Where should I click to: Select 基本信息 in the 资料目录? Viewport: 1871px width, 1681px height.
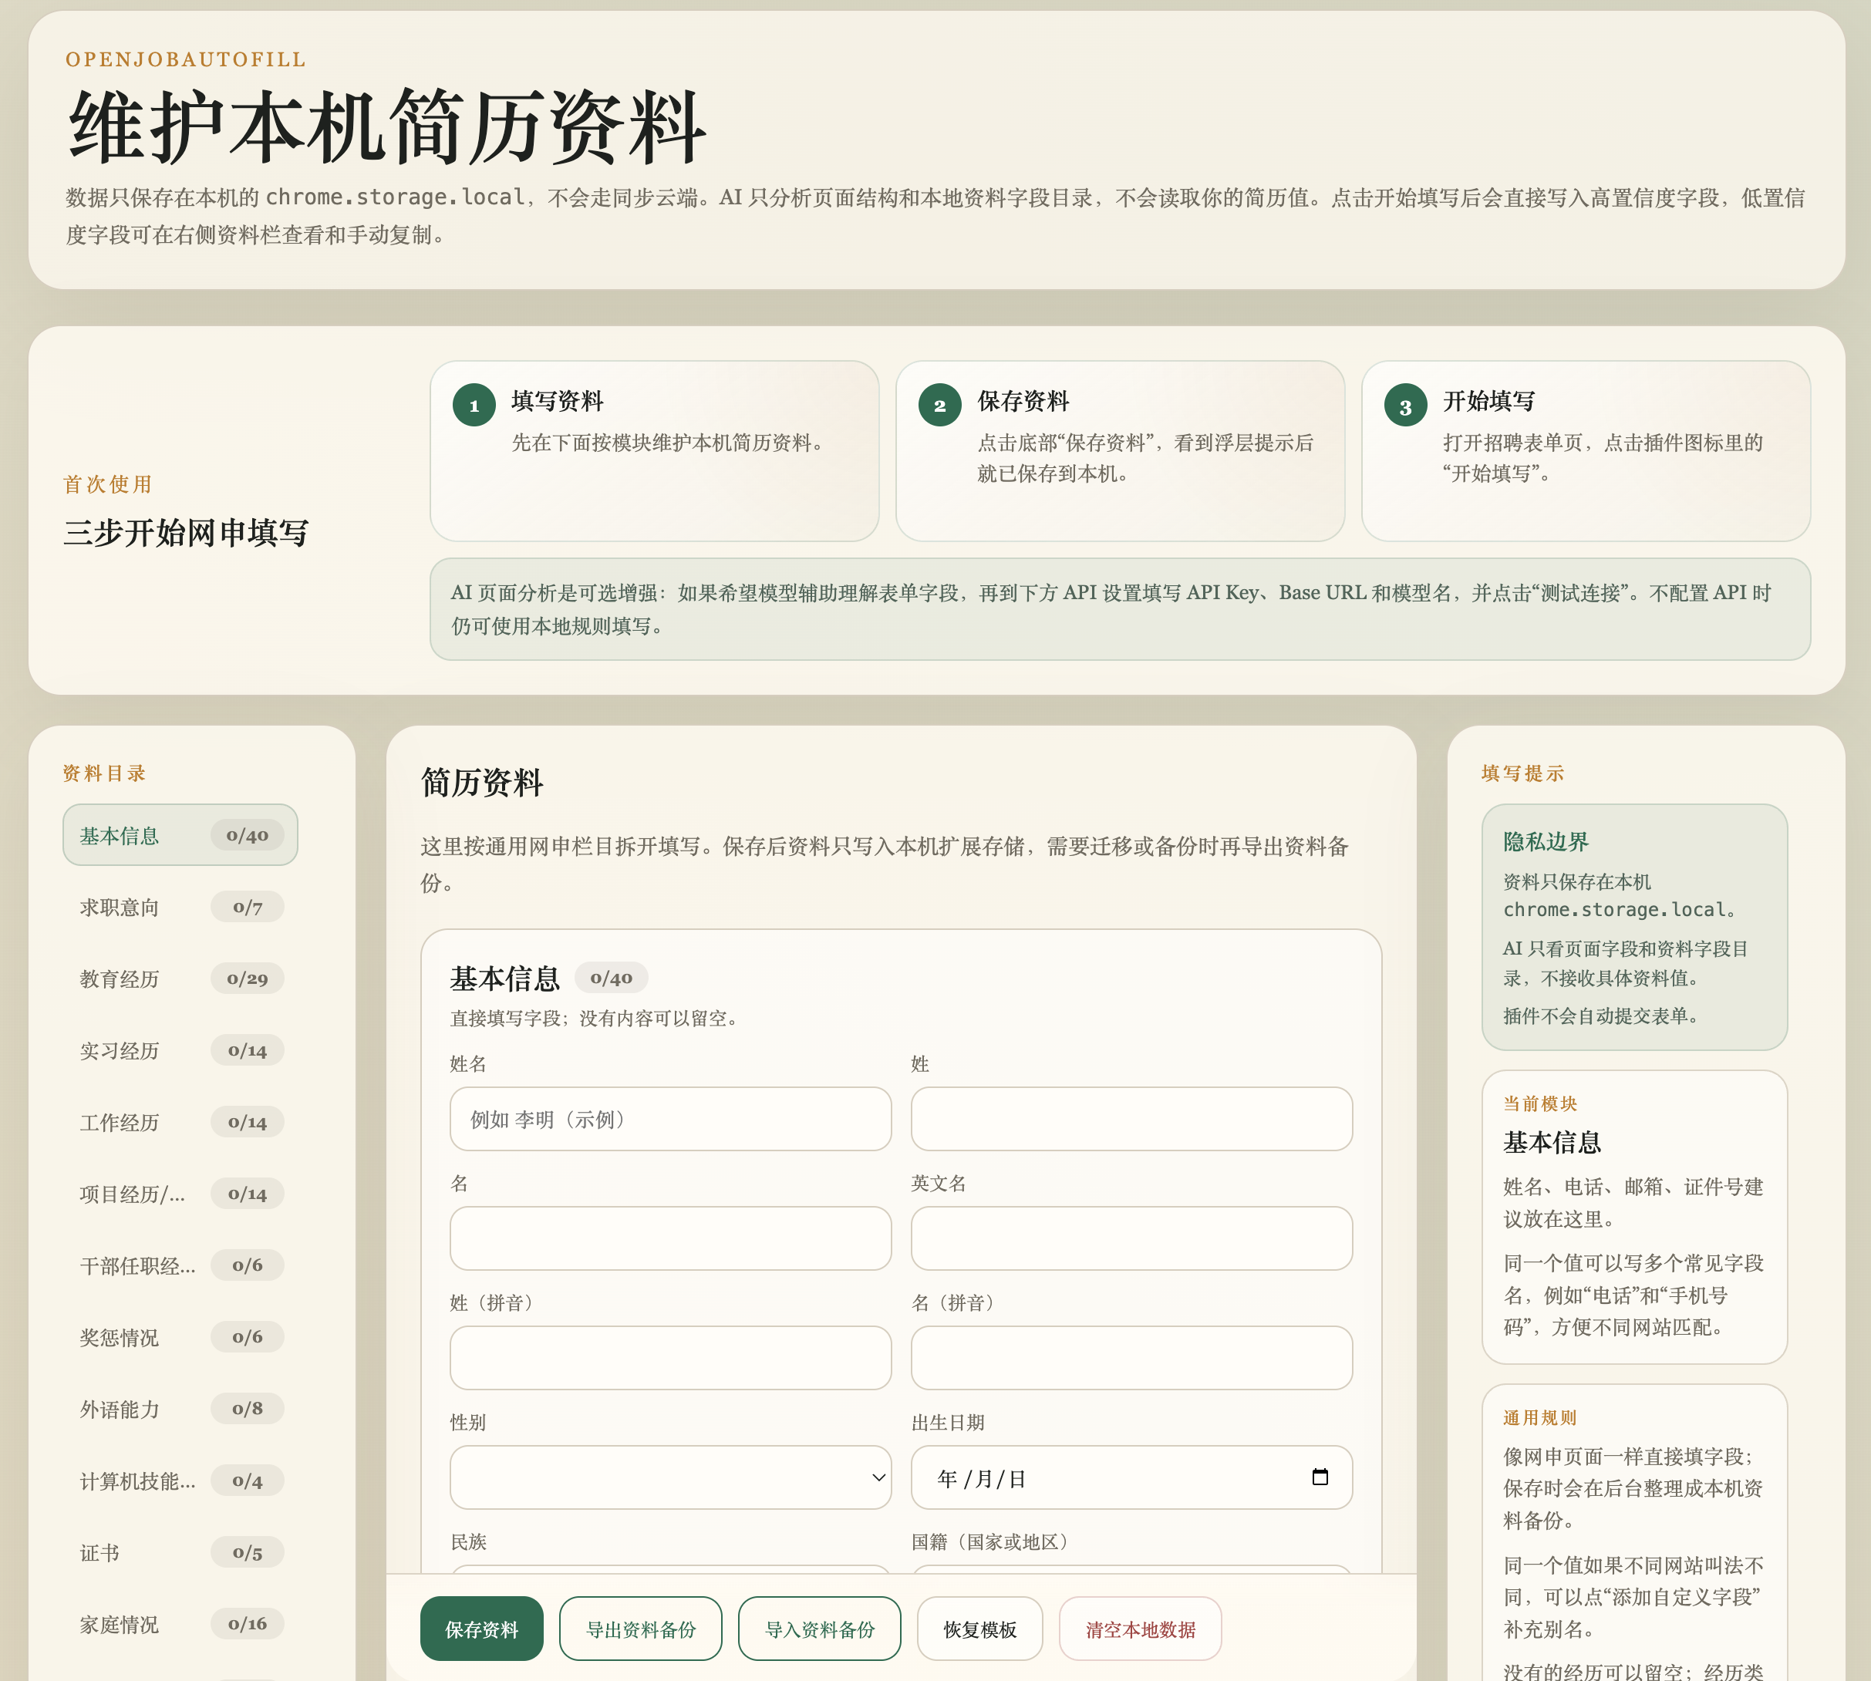180,835
